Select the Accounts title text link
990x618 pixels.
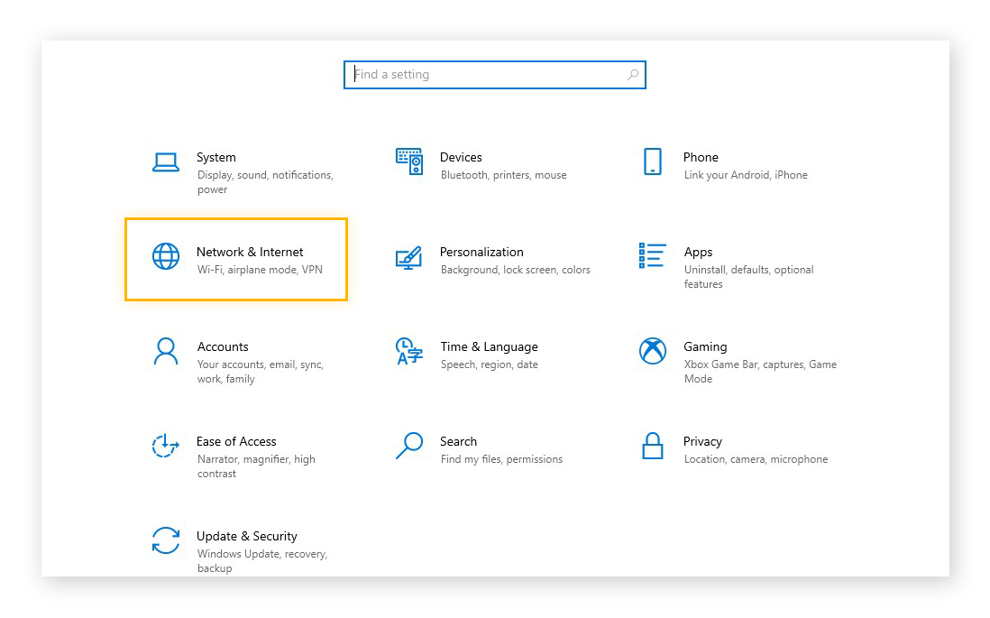click(223, 346)
